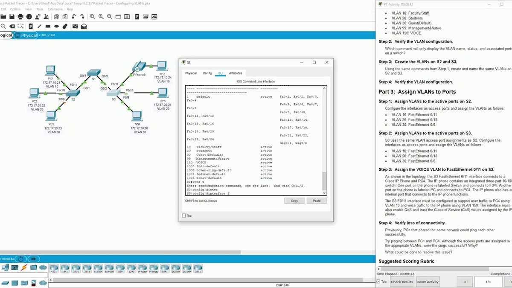Click the S1 switch in topology
The image size is (512, 288).
(x=93, y=73)
